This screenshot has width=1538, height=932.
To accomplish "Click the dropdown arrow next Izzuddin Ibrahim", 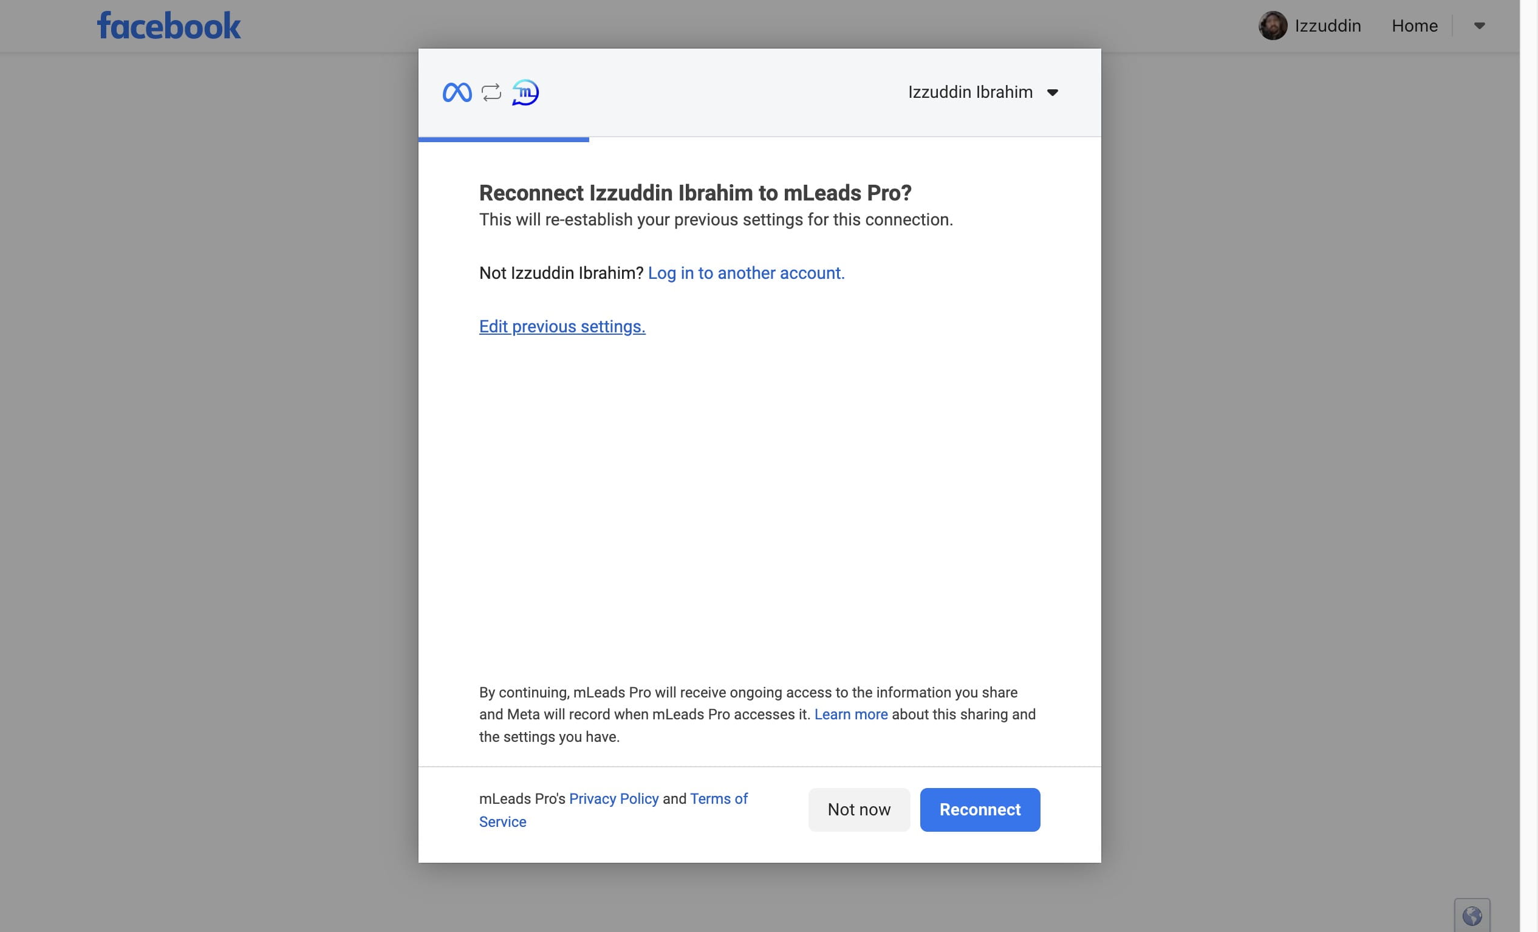I will tap(1051, 92).
